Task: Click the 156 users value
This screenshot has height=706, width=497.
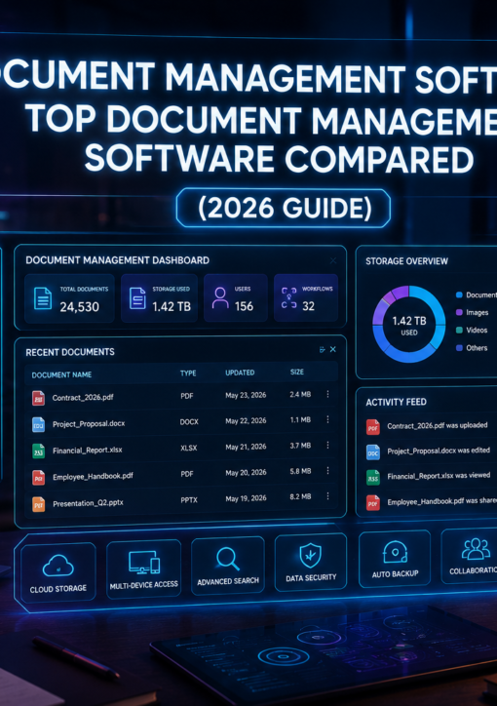Action: tap(244, 306)
